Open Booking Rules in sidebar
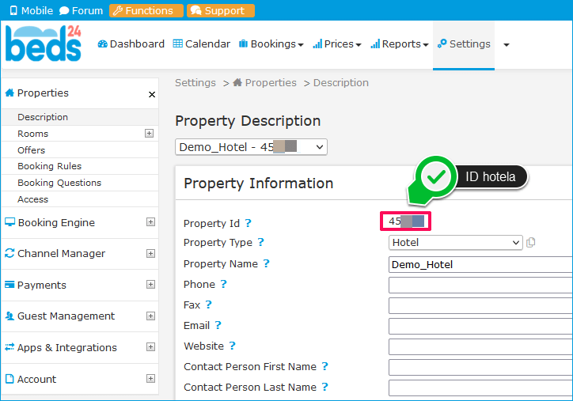 (x=49, y=166)
